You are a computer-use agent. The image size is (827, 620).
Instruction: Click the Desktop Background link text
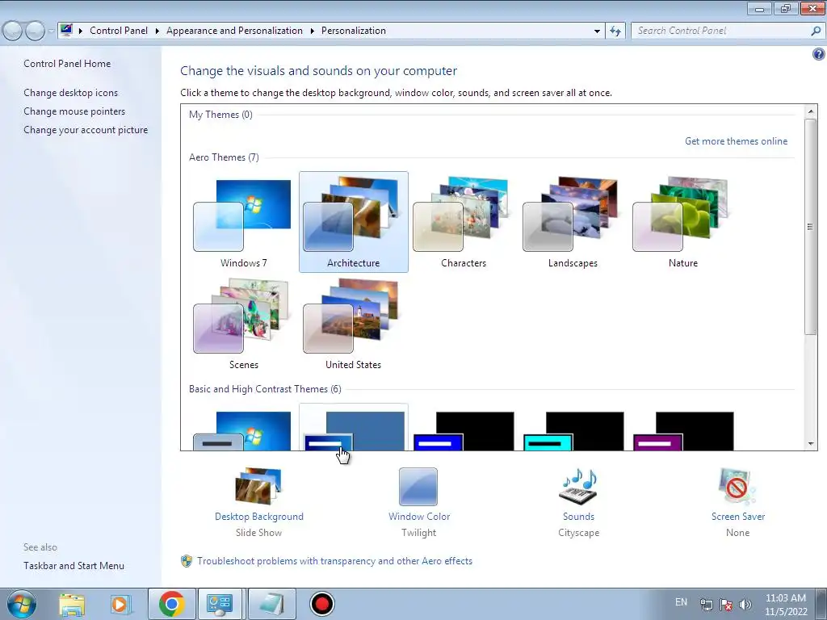(259, 517)
